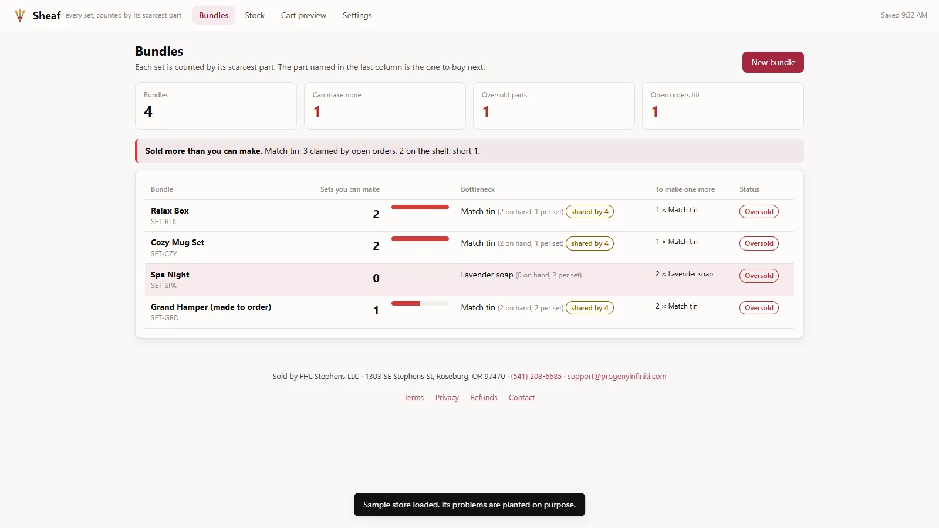The image size is (939, 528).
Task: Click the Bottleneck column header
Action: tap(478, 189)
